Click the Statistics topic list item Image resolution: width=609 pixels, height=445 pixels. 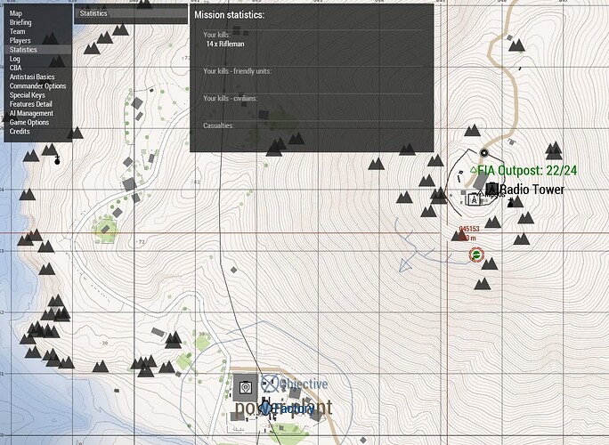131,13
